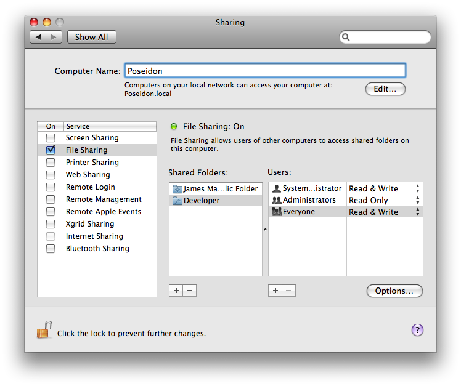Click the lock icon to prevent changes
The image size is (461, 386).
click(44, 330)
